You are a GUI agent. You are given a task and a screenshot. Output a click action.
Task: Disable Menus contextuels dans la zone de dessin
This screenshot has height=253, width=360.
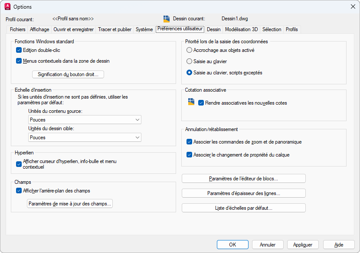pyautogui.click(x=19, y=61)
